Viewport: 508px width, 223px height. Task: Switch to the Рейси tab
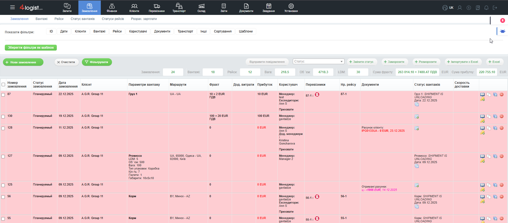click(x=59, y=19)
